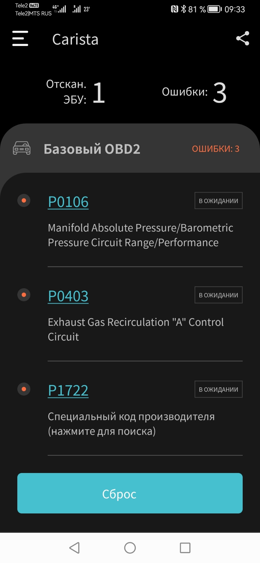Tap the Специальный код производителя search description
The image size is (260, 563).
131,424
